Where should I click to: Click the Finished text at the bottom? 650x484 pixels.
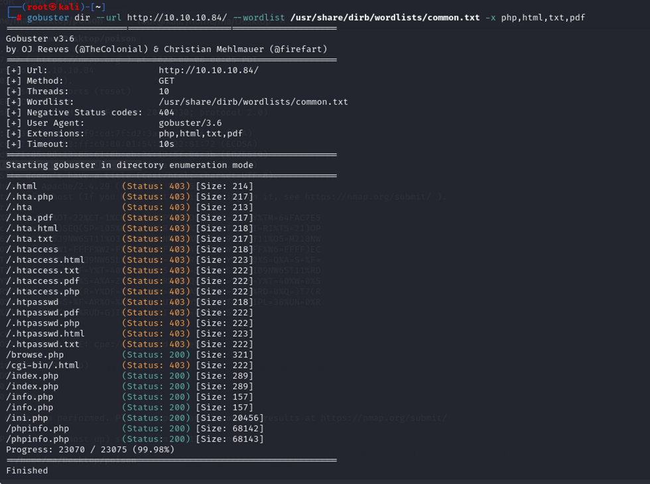click(x=27, y=471)
